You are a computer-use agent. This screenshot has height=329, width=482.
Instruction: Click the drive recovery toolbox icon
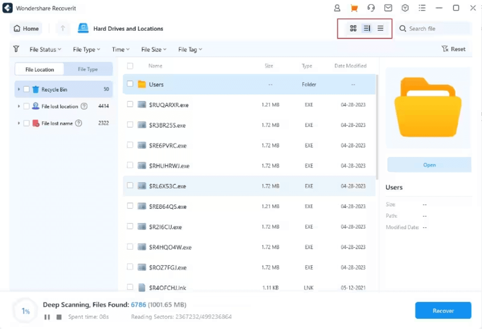[x=405, y=8]
